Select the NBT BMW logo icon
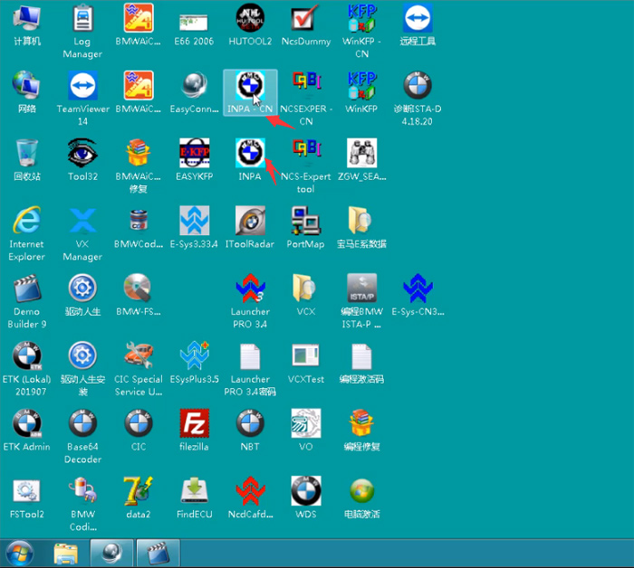This screenshot has height=568, width=634. click(250, 430)
